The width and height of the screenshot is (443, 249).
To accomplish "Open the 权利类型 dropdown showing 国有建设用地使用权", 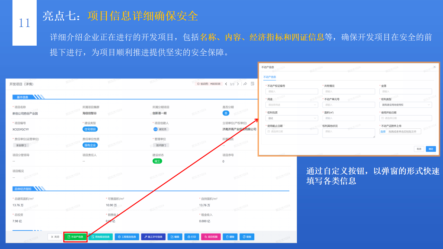I will click(x=406, y=104).
